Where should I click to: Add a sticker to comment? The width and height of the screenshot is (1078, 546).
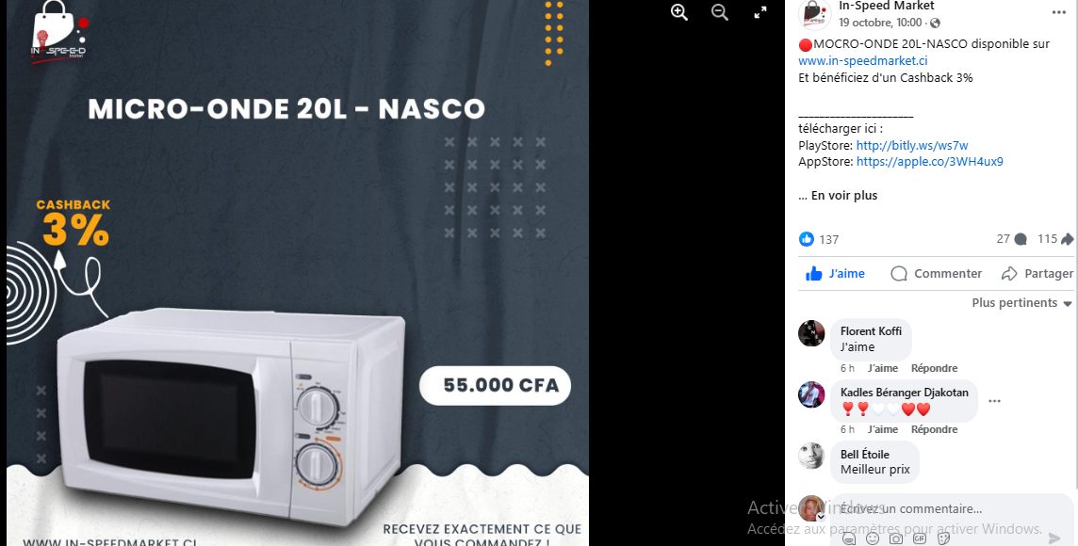pyautogui.click(x=943, y=538)
